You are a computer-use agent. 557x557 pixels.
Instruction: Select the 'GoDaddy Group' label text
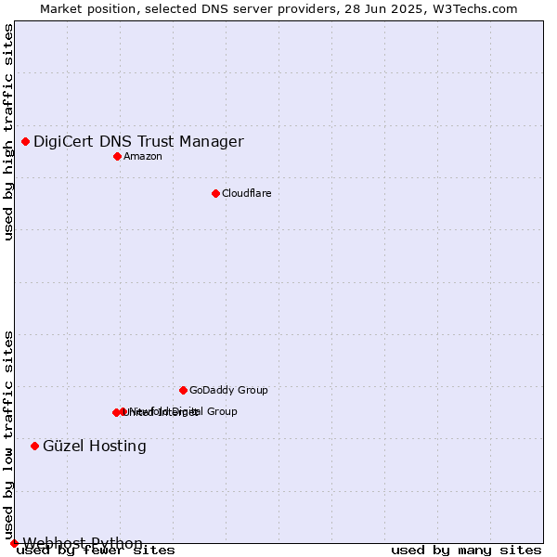[228, 390]
